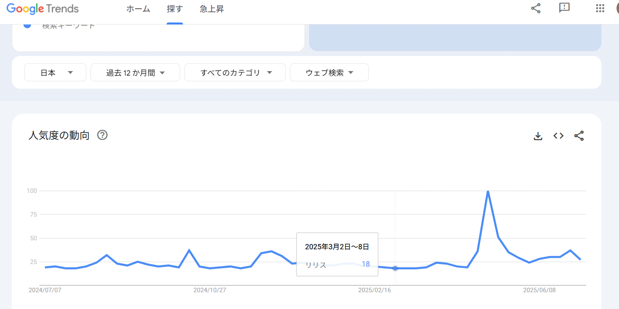This screenshot has height=309, width=619.
Task: Click the Google Trends logo
Action: coord(43,9)
